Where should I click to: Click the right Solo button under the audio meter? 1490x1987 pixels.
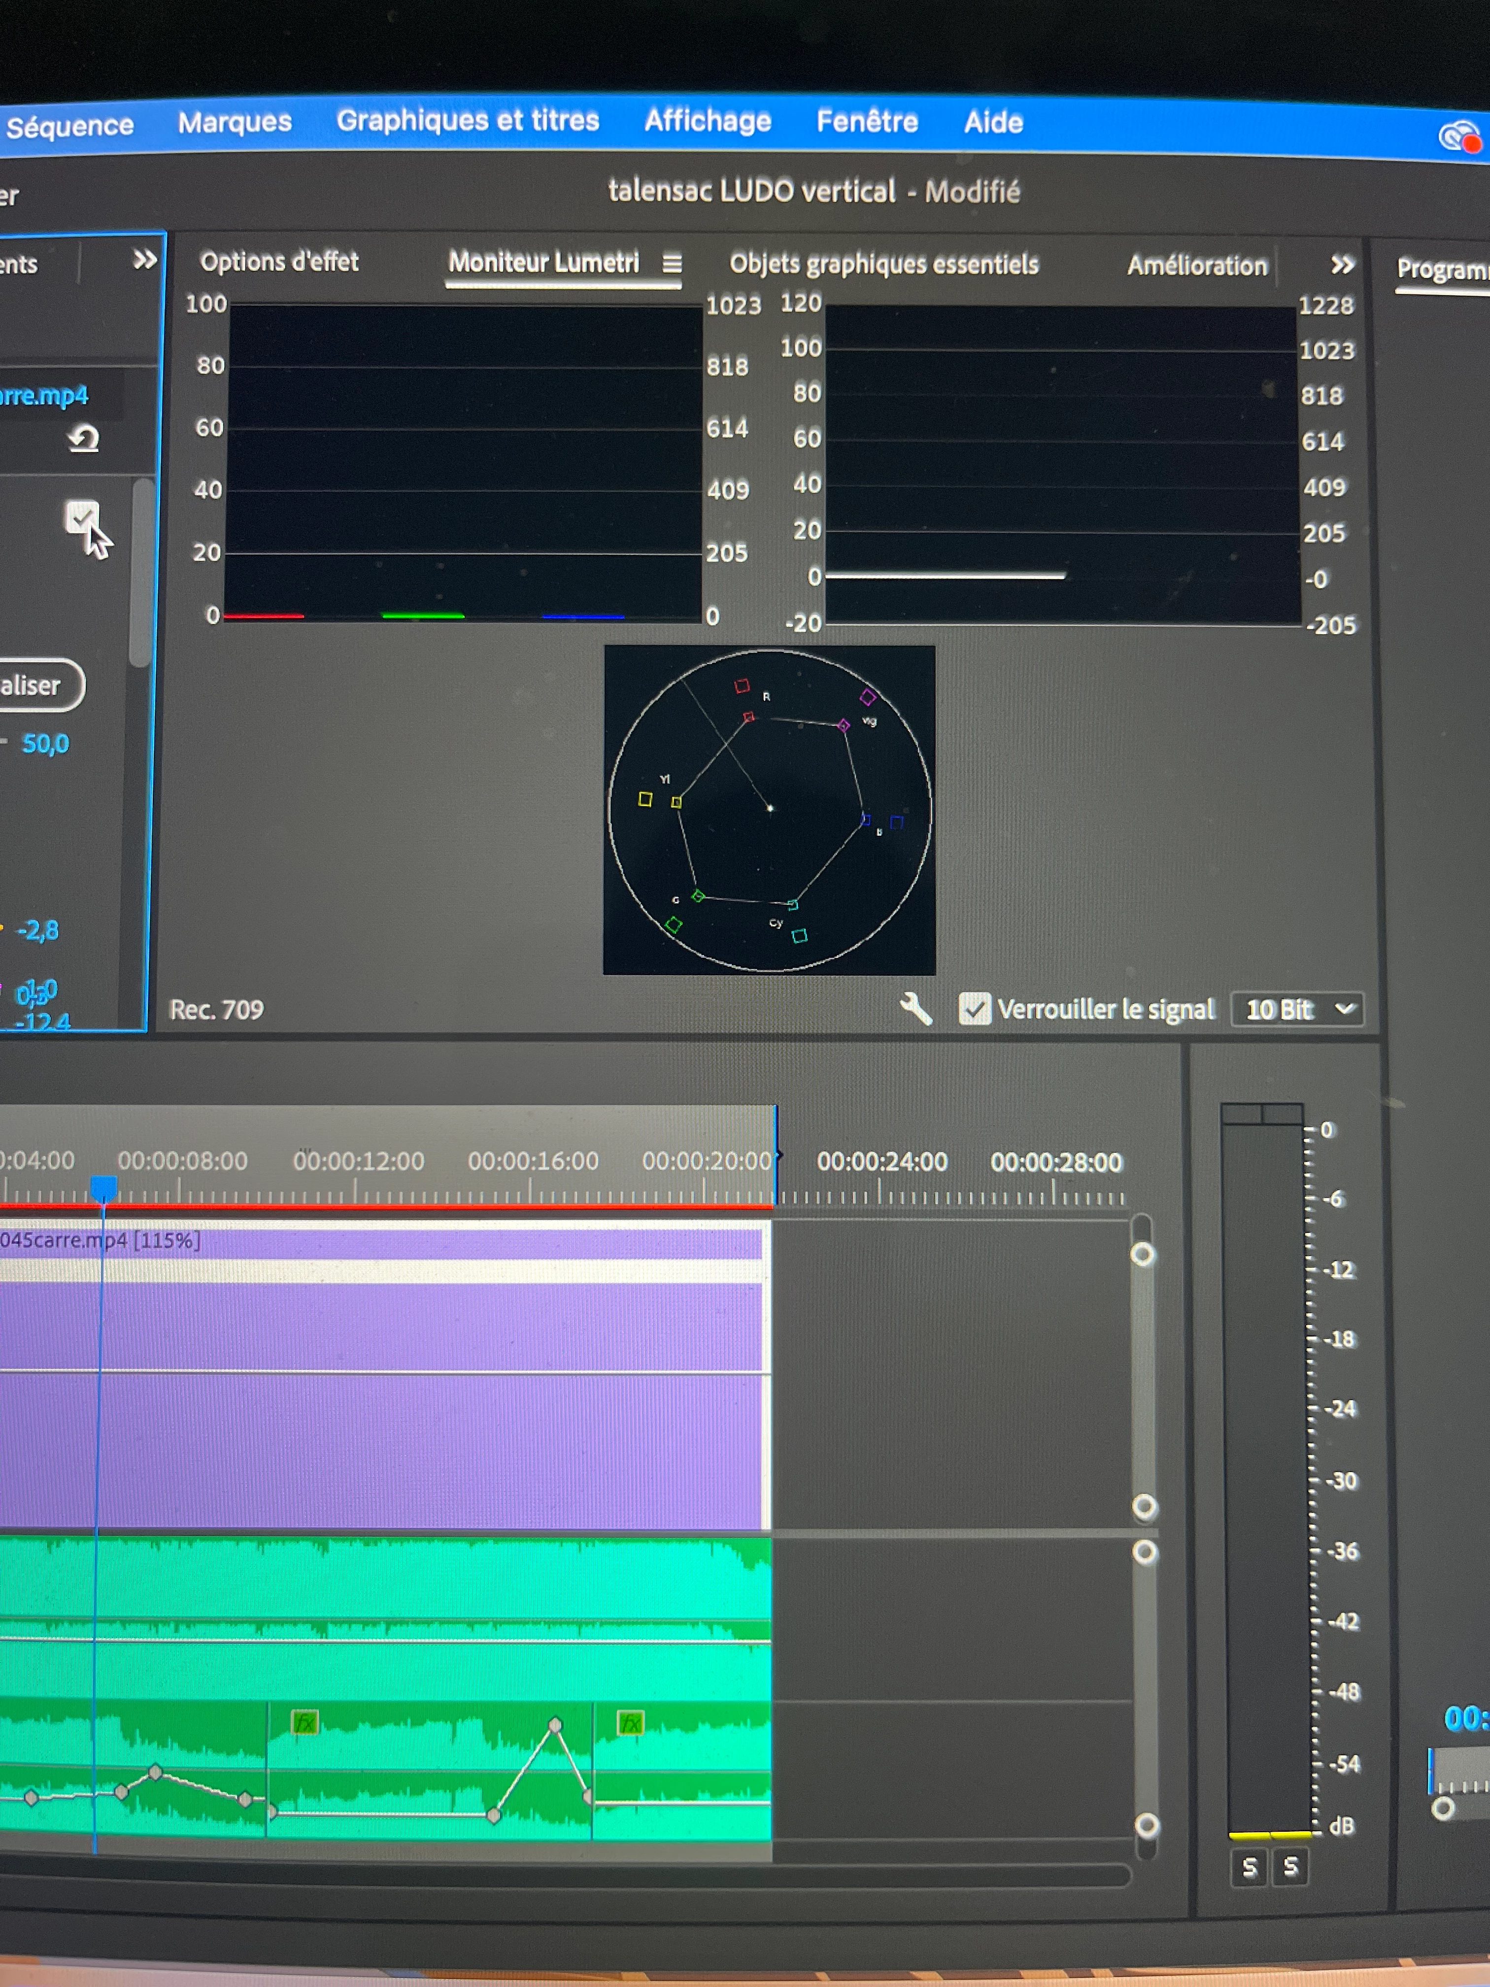1290,1867
